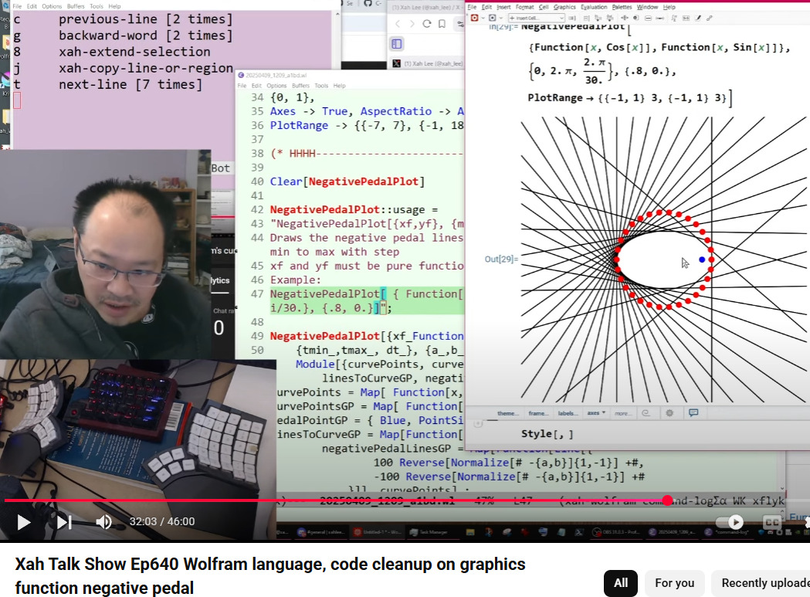
Task: Mute the video volume speaker icon
Action: 103,522
